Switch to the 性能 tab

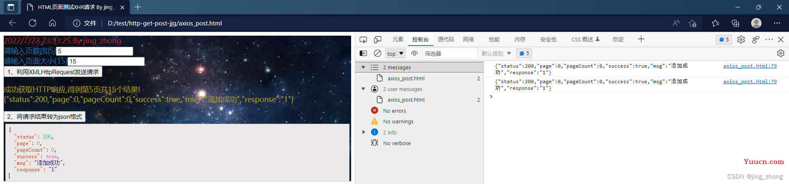point(494,39)
